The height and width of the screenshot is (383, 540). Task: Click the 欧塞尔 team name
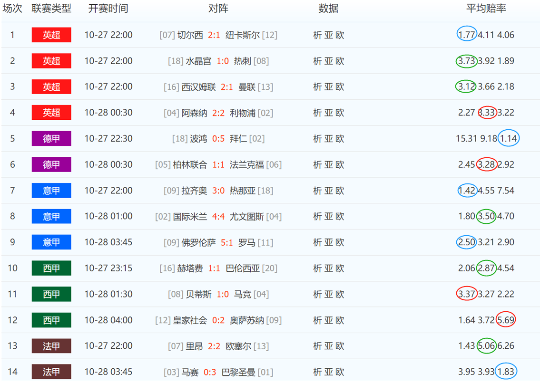238,346
